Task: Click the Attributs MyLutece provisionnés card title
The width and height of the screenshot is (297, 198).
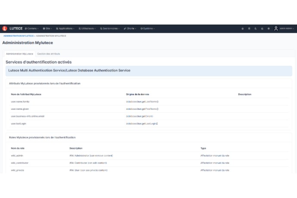Action: tap(45, 84)
